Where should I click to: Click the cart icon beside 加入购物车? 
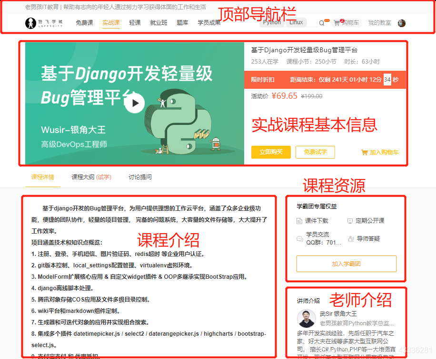click(x=364, y=152)
